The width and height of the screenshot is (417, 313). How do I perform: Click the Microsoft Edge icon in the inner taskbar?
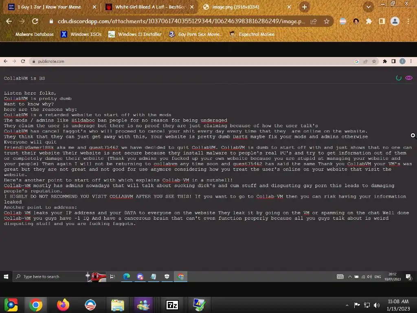click(126, 277)
